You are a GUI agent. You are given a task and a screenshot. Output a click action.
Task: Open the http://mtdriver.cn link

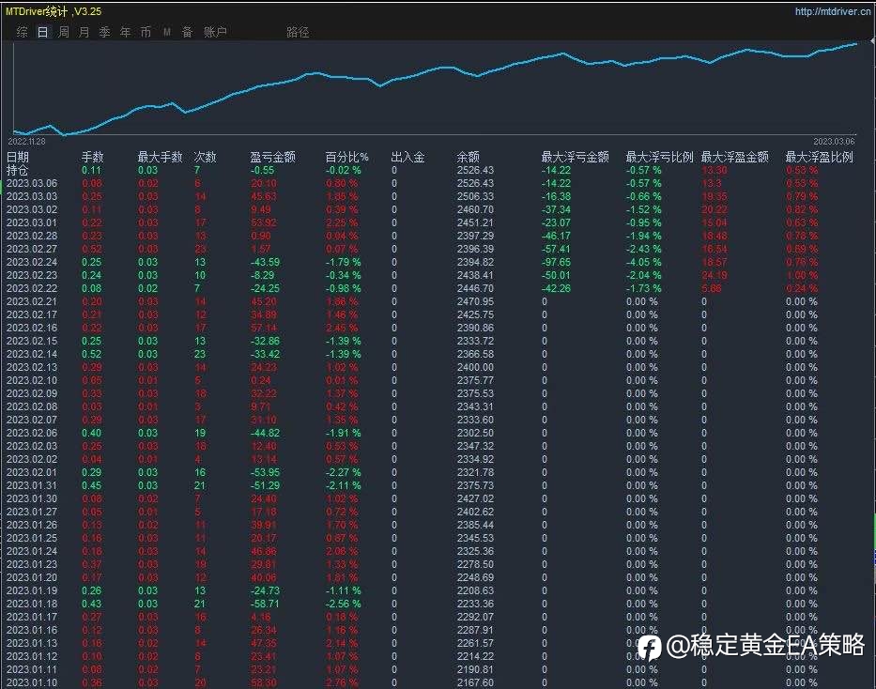click(833, 11)
